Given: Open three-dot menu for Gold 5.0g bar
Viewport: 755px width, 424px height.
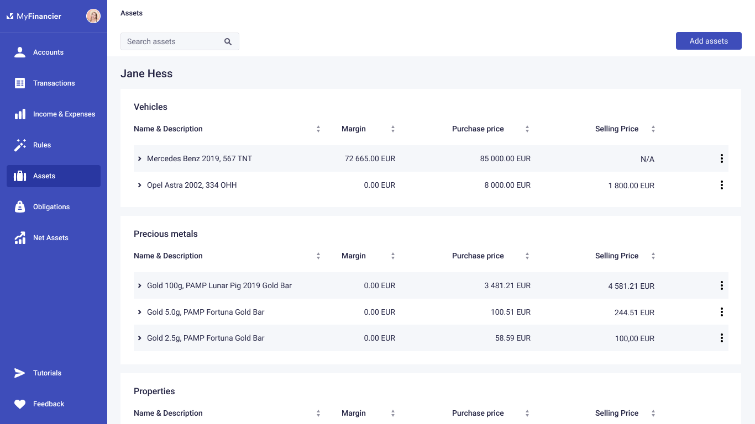Looking at the screenshot, I should pos(721,312).
